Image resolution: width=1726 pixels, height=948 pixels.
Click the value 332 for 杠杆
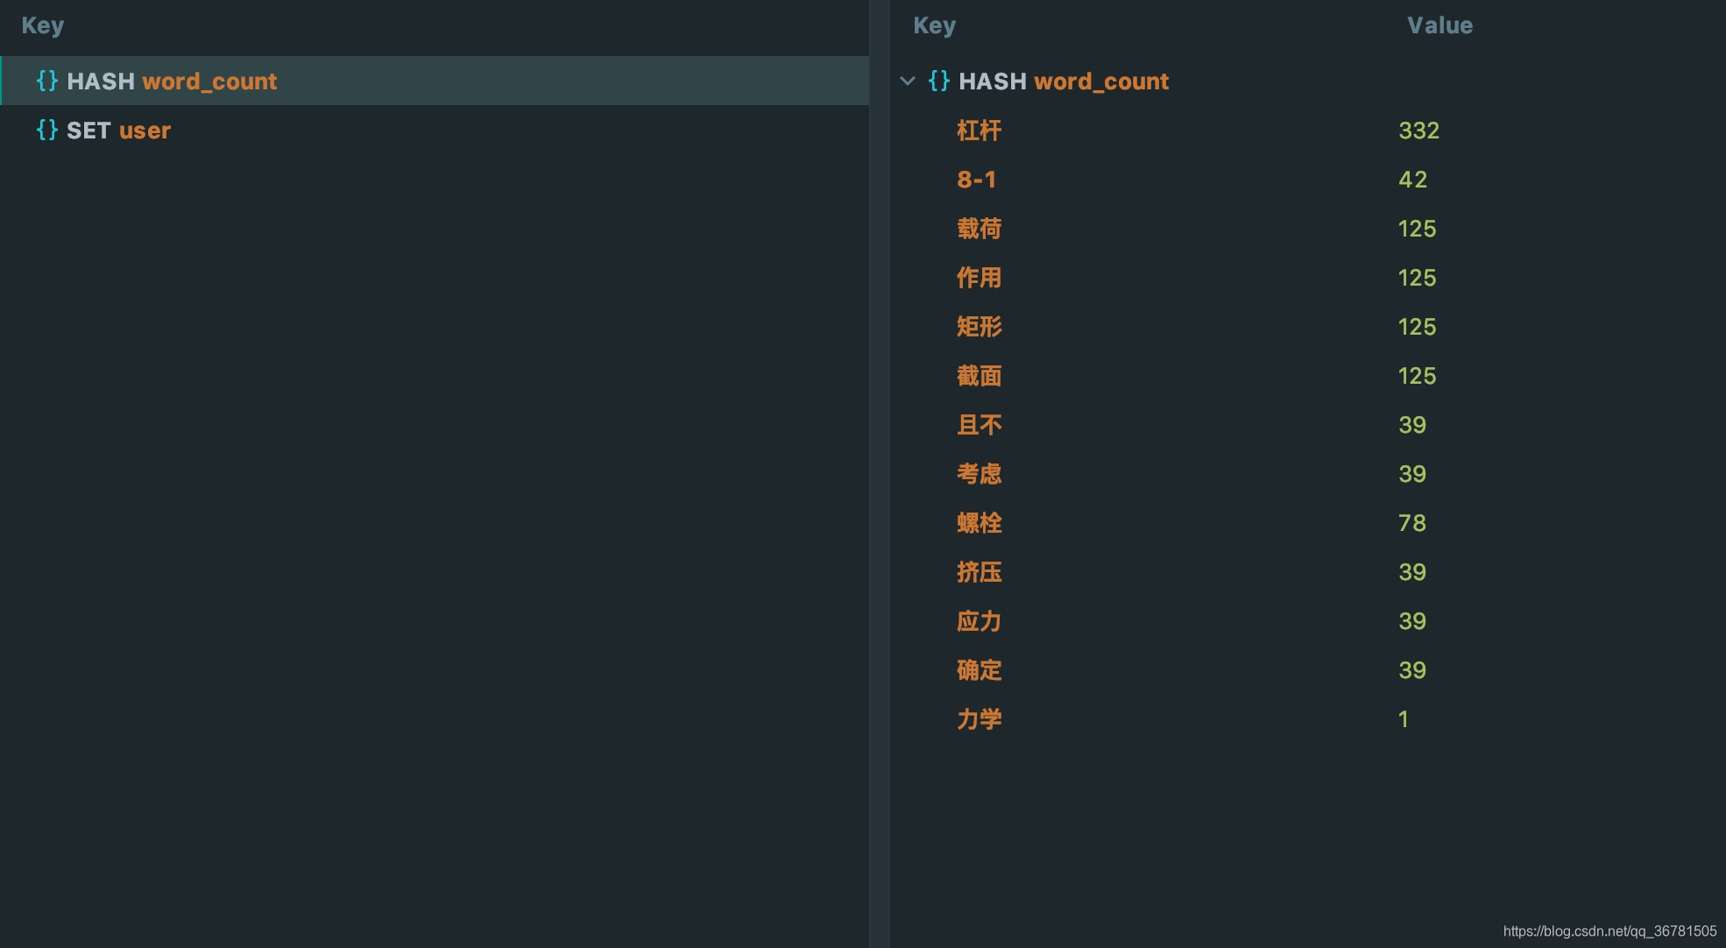[x=1418, y=131]
